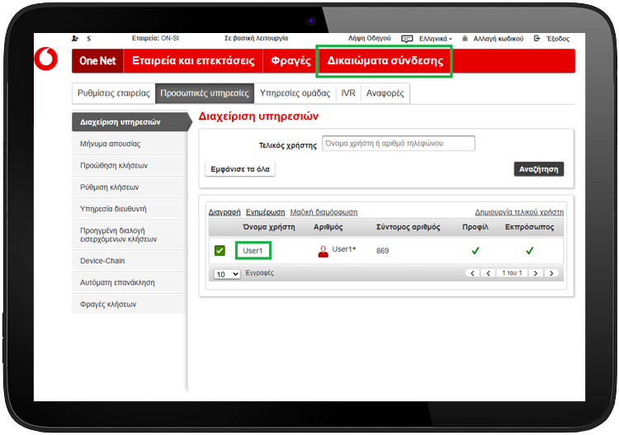Click the Προφίλ column header

tap(475, 227)
